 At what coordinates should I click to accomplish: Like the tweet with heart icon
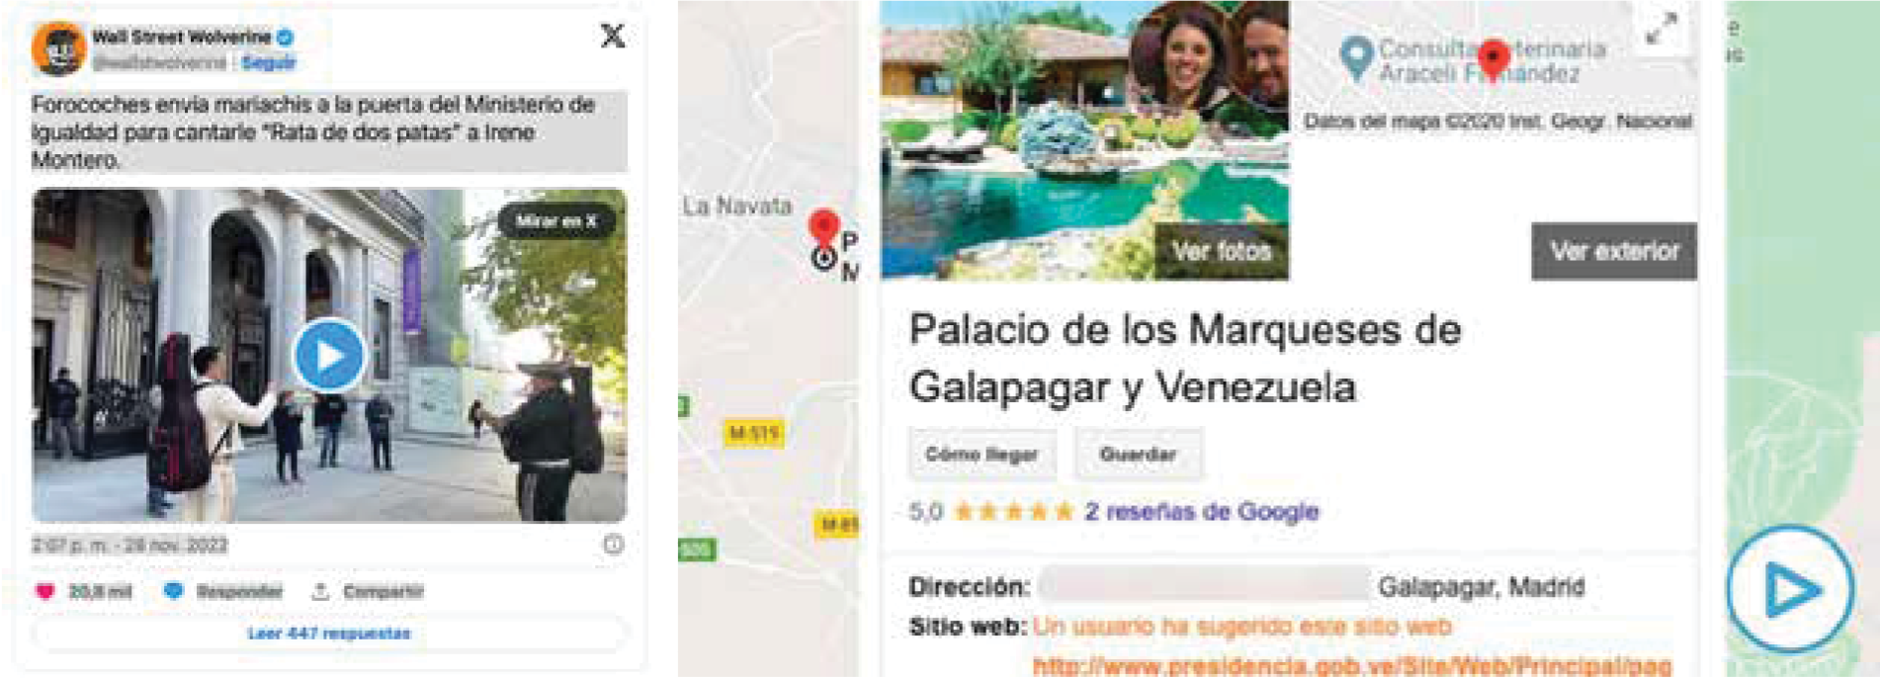click(44, 592)
